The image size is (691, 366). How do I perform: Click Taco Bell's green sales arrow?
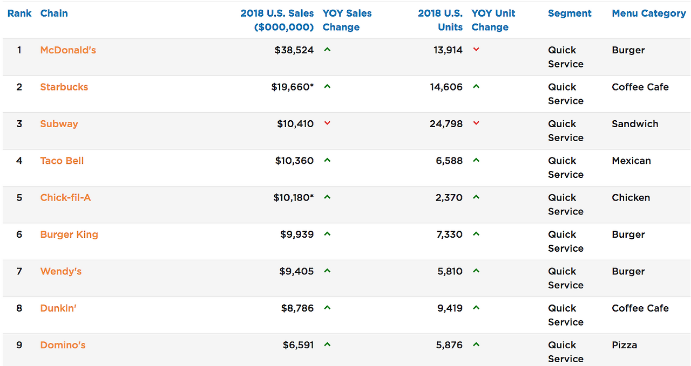coord(327,161)
